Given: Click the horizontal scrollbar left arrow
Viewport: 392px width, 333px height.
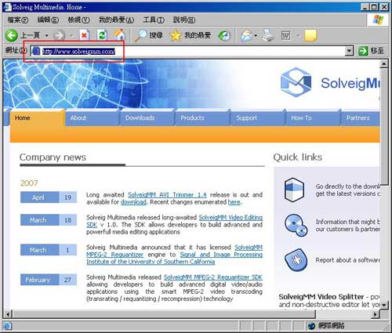Looking at the screenshot, I should coord(8,313).
